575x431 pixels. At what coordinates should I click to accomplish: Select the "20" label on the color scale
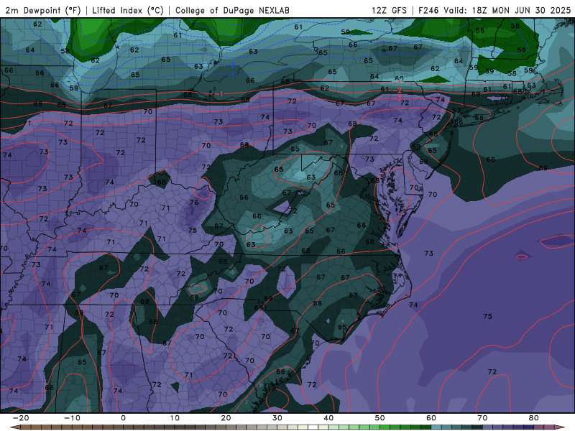coord(226,418)
